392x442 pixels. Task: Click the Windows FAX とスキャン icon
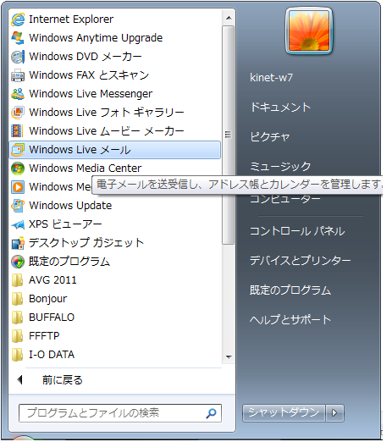18,75
